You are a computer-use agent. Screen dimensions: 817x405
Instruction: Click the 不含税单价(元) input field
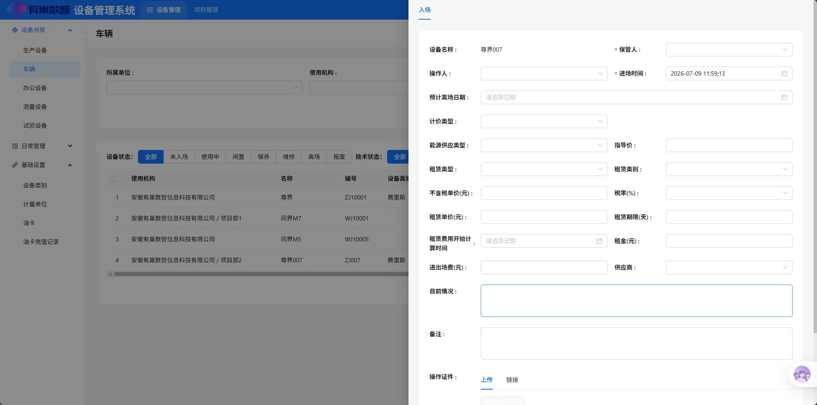coord(544,193)
